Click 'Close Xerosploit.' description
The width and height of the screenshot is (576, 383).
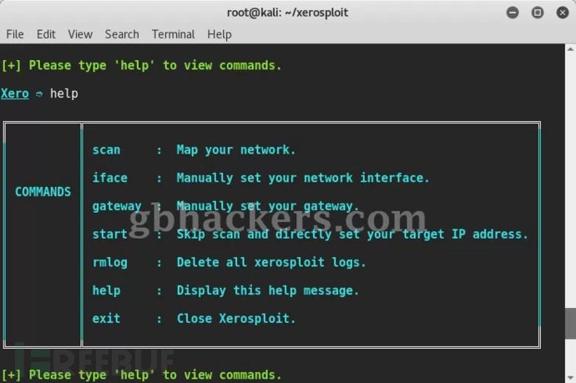pos(236,319)
